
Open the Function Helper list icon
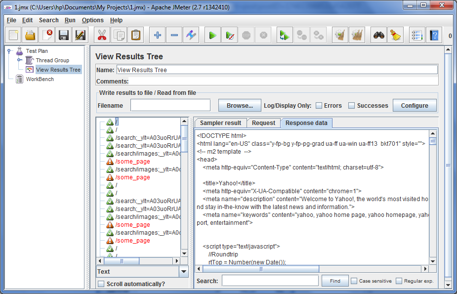click(x=417, y=35)
